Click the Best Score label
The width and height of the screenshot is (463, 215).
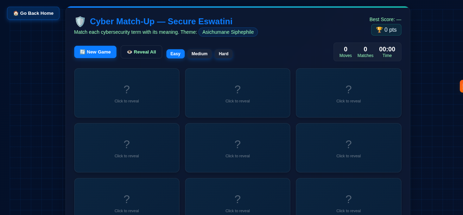385,19
